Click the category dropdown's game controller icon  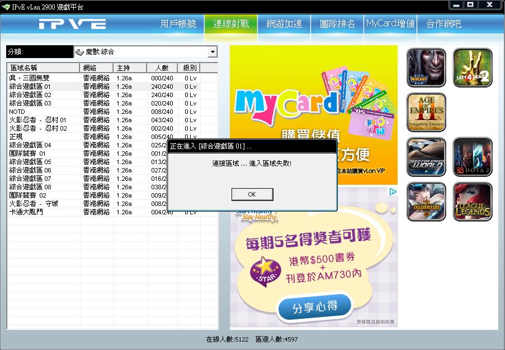79,52
